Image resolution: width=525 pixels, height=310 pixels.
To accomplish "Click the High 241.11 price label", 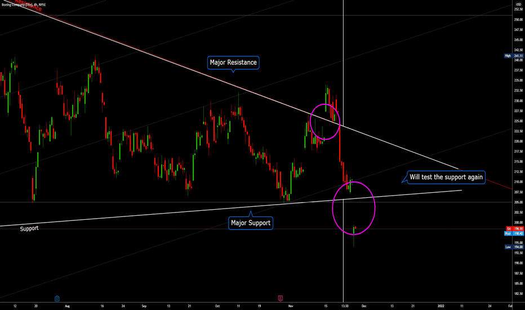I will (x=514, y=56).
